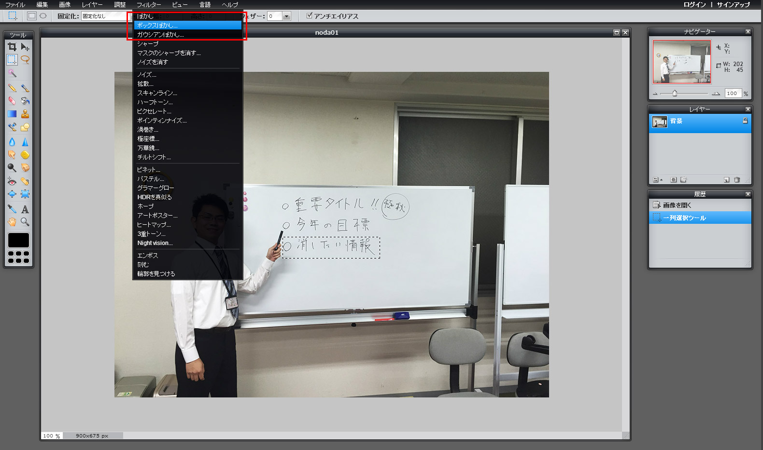Choose rectangular marquee mode in options bar
Viewport: 763px width, 450px height.
pos(32,16)
